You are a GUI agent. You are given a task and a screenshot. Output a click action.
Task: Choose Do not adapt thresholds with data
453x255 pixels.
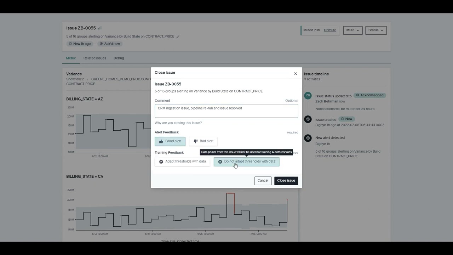pyautogui.click(x=246, y=161)
